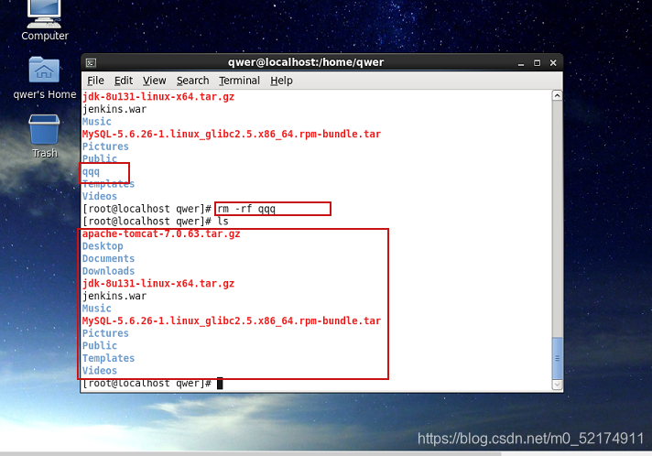Click Pictures in the first listing

(x=105, y=147)
